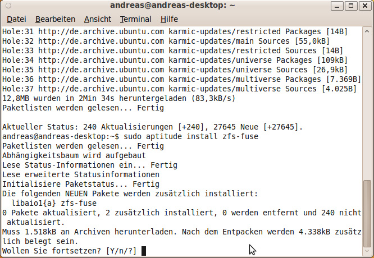
Task: Click the scrollbar up arrow
Action: click(x=367, y=31)
